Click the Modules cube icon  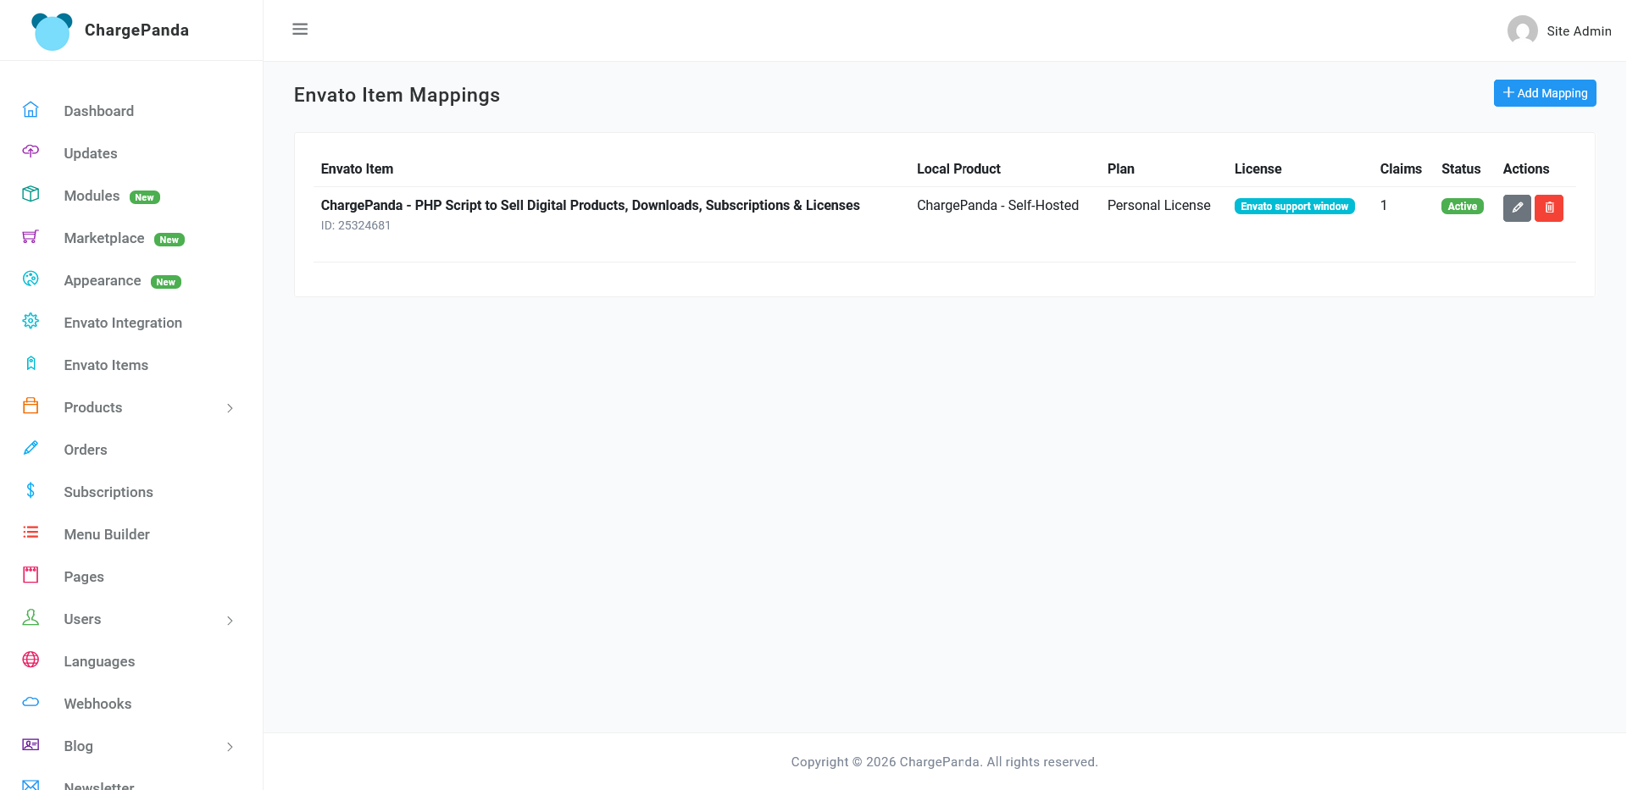[x=31, y=194]
